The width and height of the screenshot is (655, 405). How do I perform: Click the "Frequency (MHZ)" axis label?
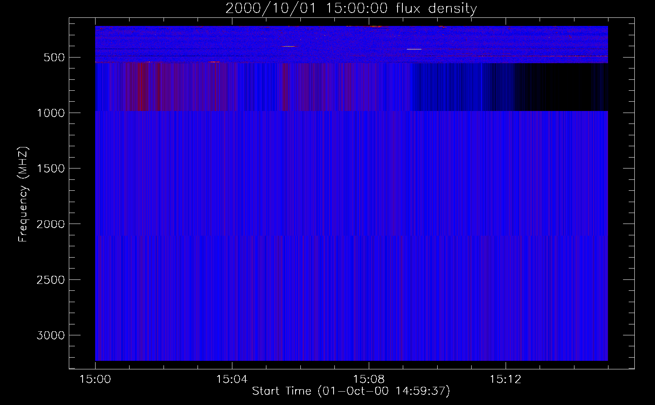click(x=23, y=194)
